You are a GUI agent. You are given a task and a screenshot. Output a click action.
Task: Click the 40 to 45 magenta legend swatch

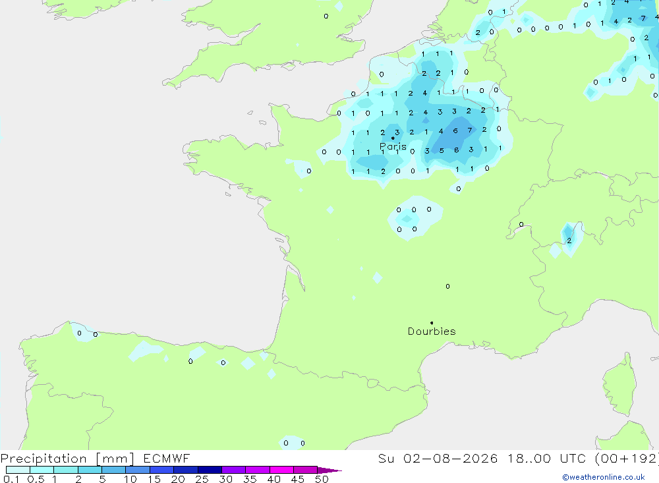pyautogui.click(x=281, y=470)
